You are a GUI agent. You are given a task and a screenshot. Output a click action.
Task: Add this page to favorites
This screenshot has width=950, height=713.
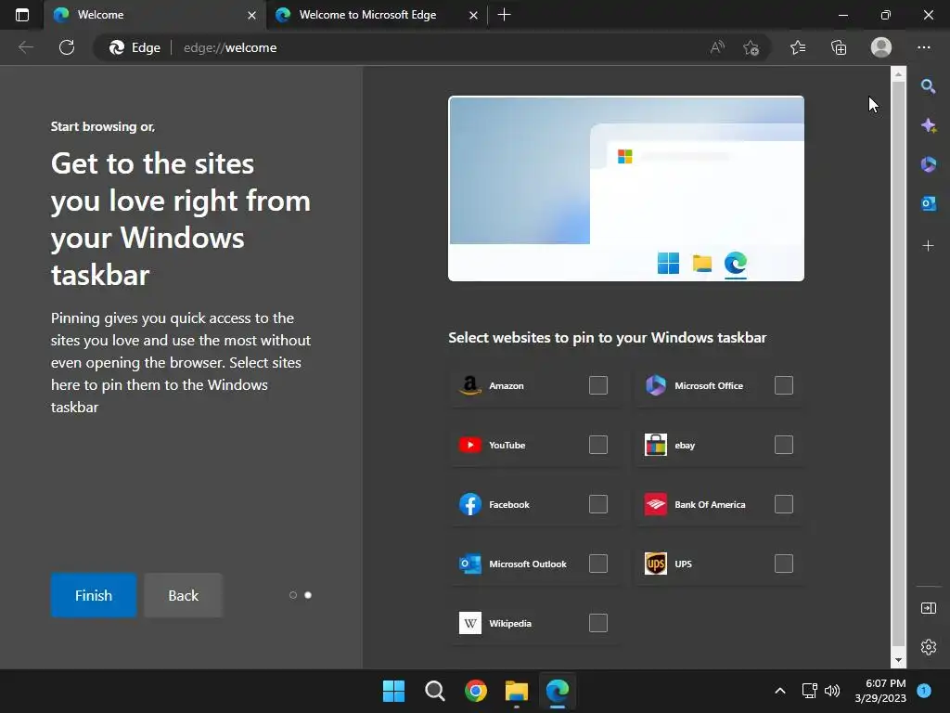coord(751,47)
